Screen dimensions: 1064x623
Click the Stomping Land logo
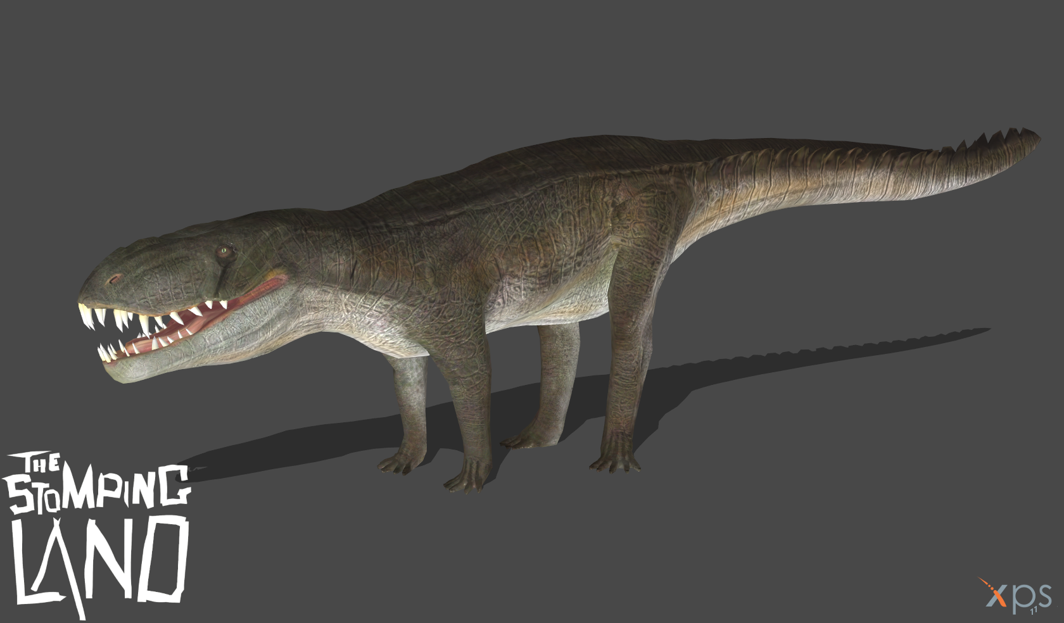[x=96, y=535]
